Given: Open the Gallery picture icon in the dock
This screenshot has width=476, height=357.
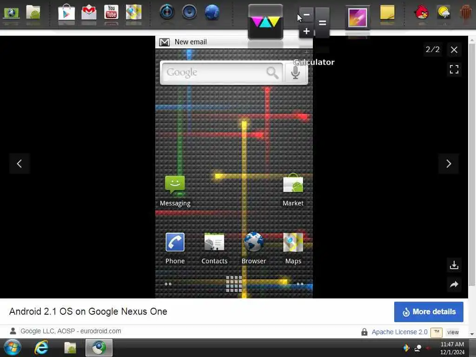Looking at the screenshot, I should click(357, 18).
